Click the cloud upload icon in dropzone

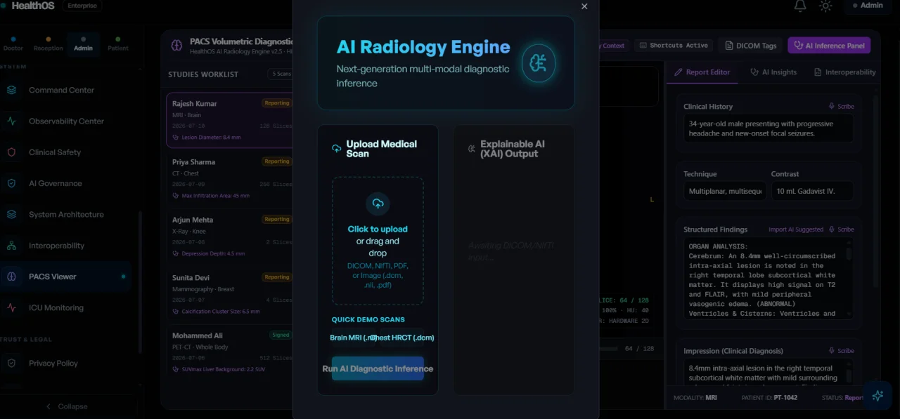coord(378,204)
